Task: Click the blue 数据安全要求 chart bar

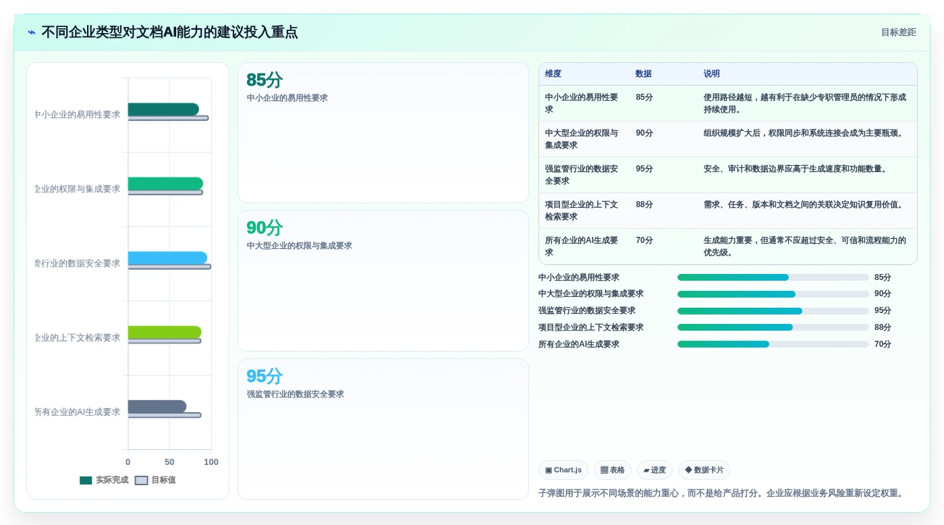Action: 167,258
